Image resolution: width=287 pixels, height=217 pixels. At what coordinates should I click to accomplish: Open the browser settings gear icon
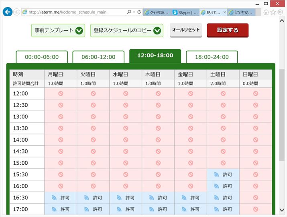(x=280, y=12)
